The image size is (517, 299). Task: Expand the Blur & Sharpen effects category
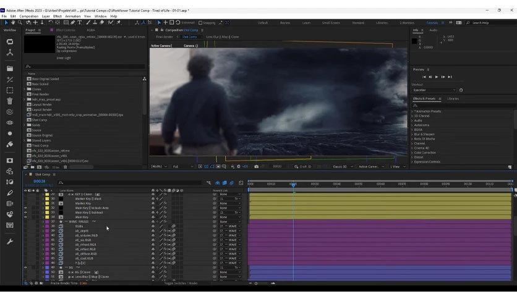point(412,134)
